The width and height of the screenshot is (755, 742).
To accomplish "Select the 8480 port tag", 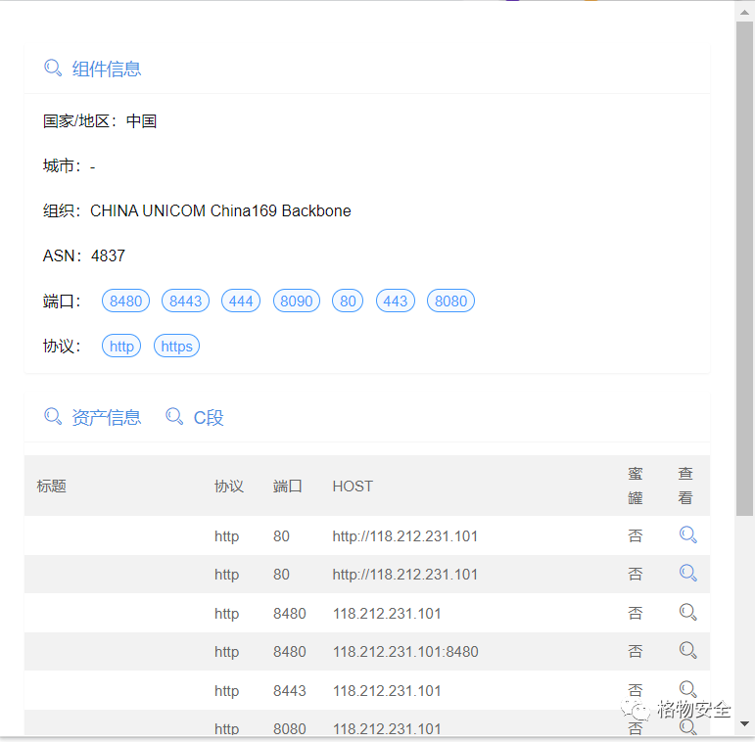I will [x=125, y=301].
